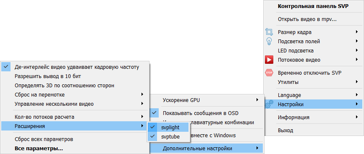Expand the Ускорение GPU submenu arrow
This screenshot has height=154, width=364.
257,100
